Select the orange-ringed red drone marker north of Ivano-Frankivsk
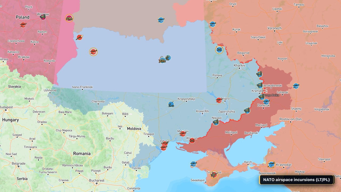 [93, 52]
